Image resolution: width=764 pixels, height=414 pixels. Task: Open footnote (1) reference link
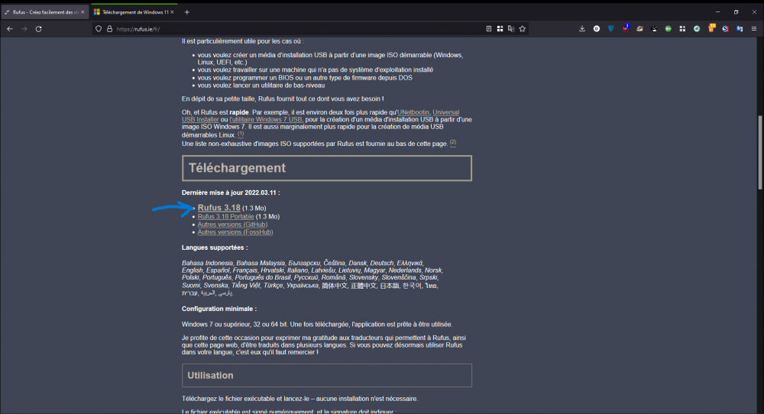click(x=241, y=134)
